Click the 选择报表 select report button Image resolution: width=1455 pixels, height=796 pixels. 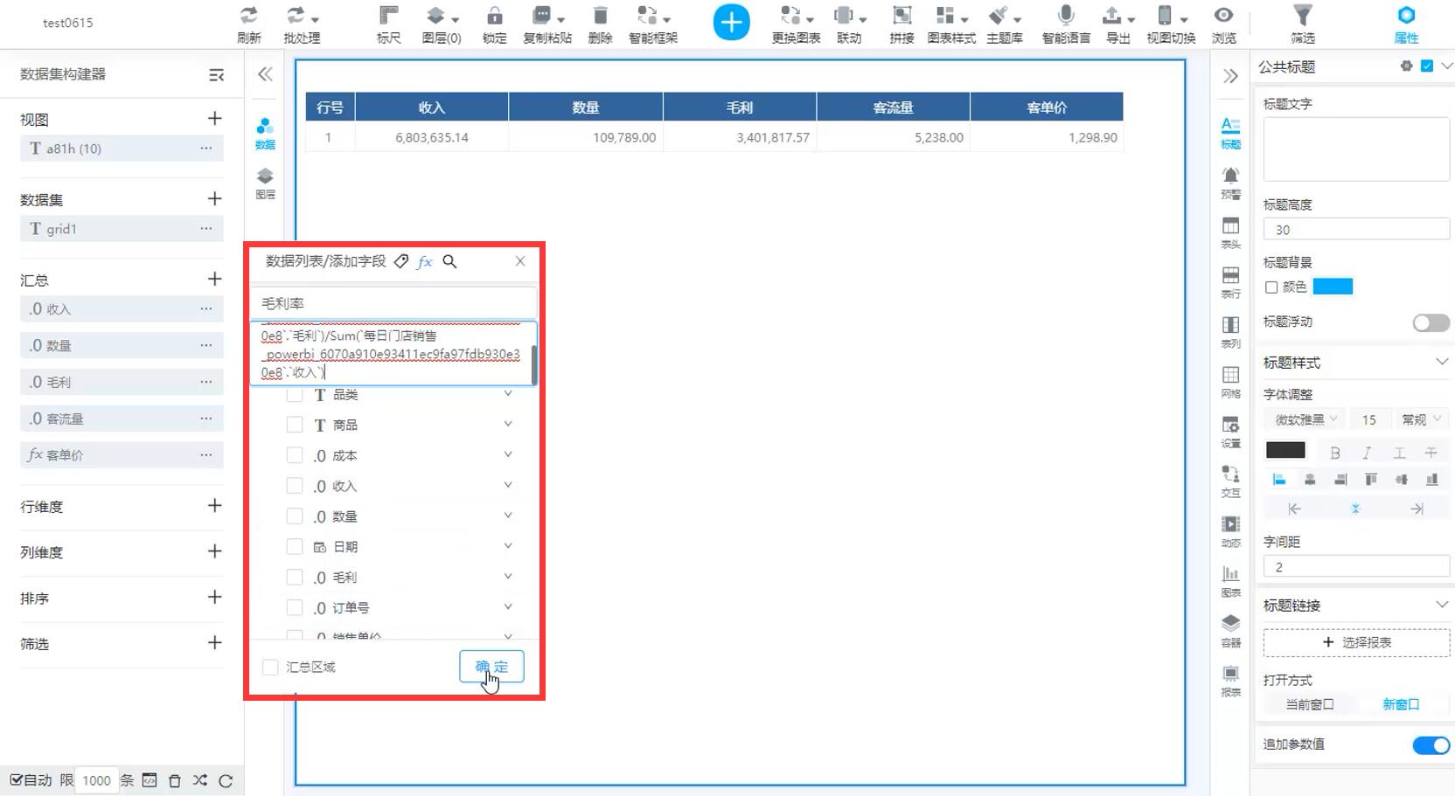1356,642
